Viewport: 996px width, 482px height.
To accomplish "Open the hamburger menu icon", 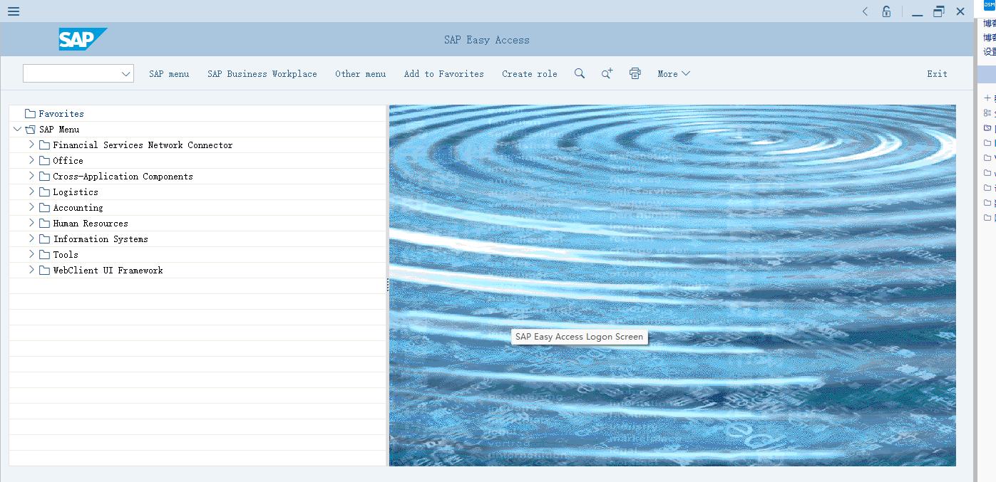I will point(14,11).
